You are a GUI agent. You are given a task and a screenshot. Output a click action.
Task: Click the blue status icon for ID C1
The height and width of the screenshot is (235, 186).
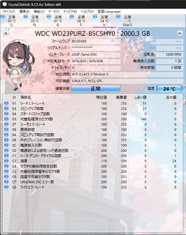click(x=6, y=156)
